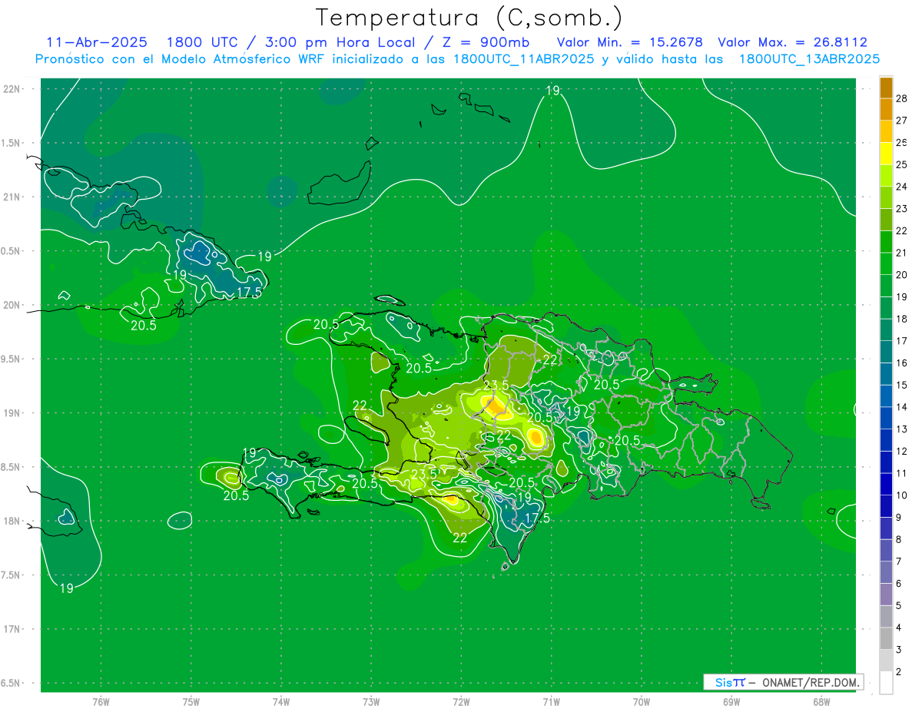
Task: Click the purple colorbar swatch between 6 and 7
Action: [886, 573]
